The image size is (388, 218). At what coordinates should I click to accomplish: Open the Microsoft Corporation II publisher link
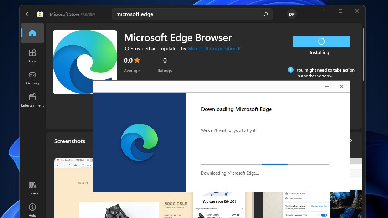click(214, 48)
